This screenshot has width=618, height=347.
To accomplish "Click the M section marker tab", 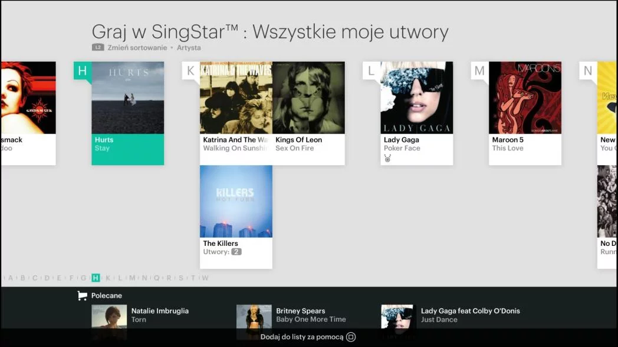I will pyautogui.click(x=479, y=71).
